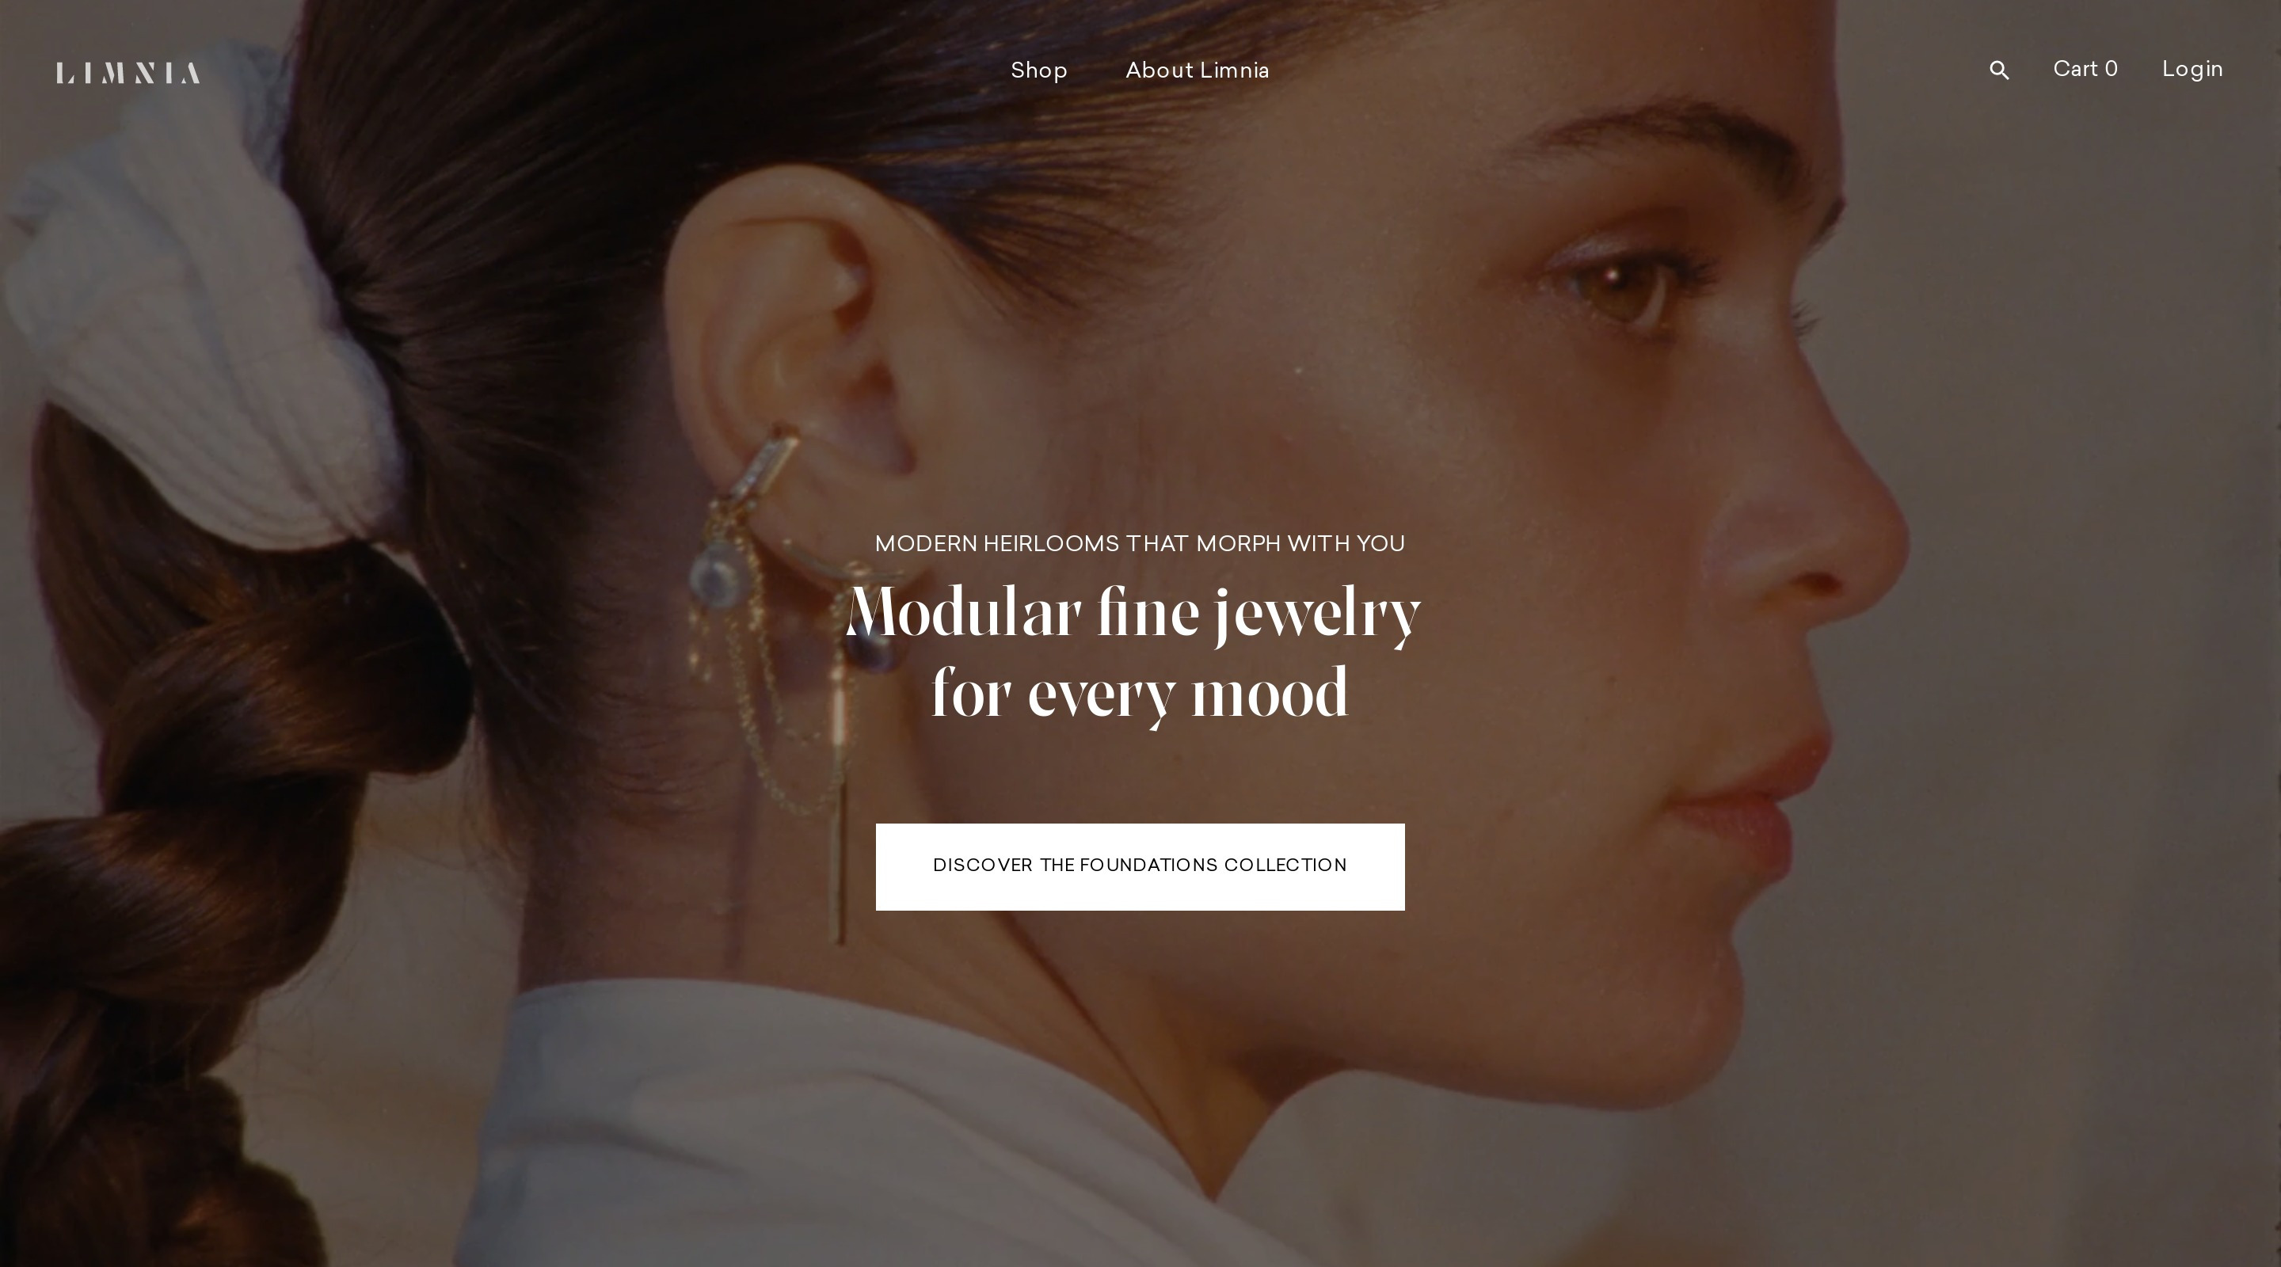Viewport: 2281px width, 1267px height.
Task: Go to the Login page
Action: (x=2192, y=69)
